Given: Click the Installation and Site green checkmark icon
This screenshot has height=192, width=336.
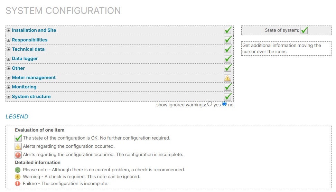Looking at the screenshot, I should pyautogui.click(x=227, y=30).
